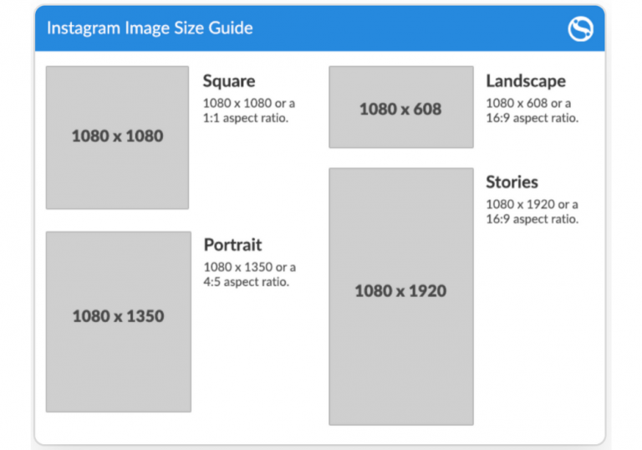Click the circular S logo in header

tap(580, 29)
